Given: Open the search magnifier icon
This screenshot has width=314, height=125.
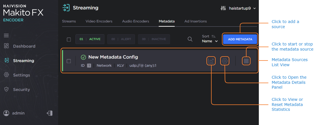Looking at the screenshot, I should coord(190,39).
